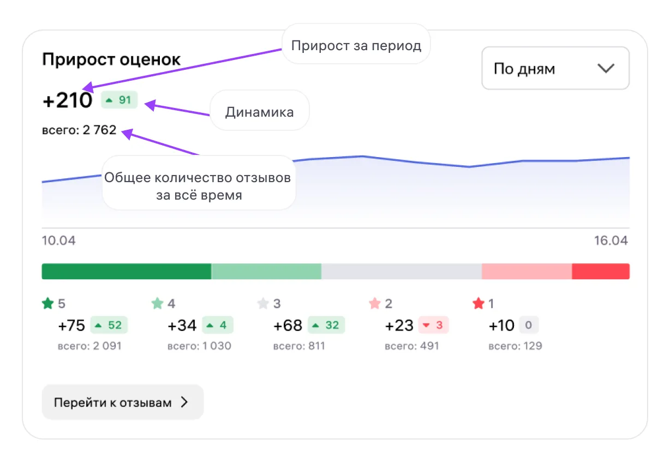Click the gray 3-star rating icon
This screenshot has width=670, height=469.
[264, 304]
